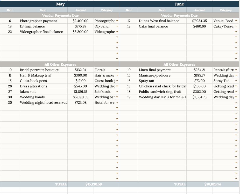
Task: Select the $72.00 amount cell
Action: pos(200,81)
